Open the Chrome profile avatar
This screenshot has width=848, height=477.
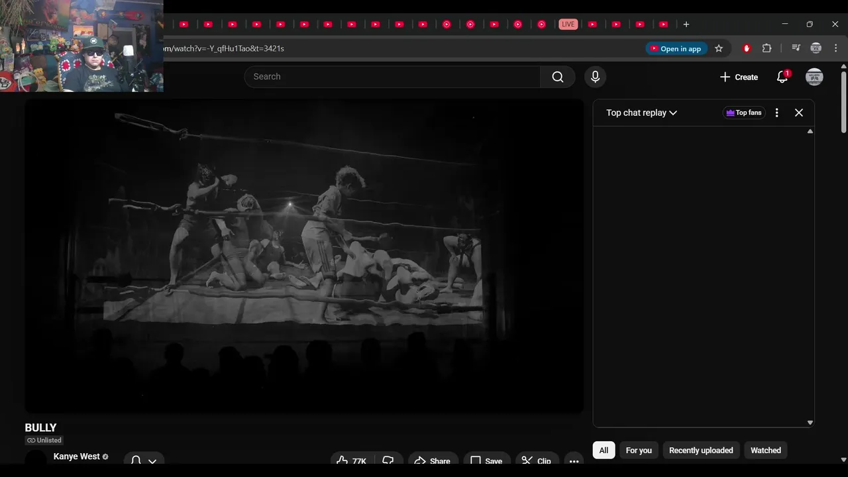coord(816,48)
